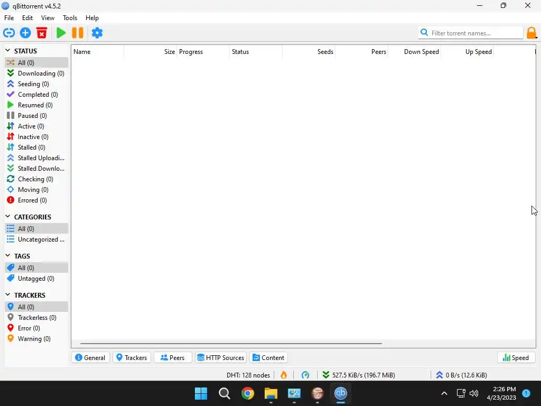Select All (0) under TRACKERS
This screenshot has height=406, width=541.
coord(36,307)
